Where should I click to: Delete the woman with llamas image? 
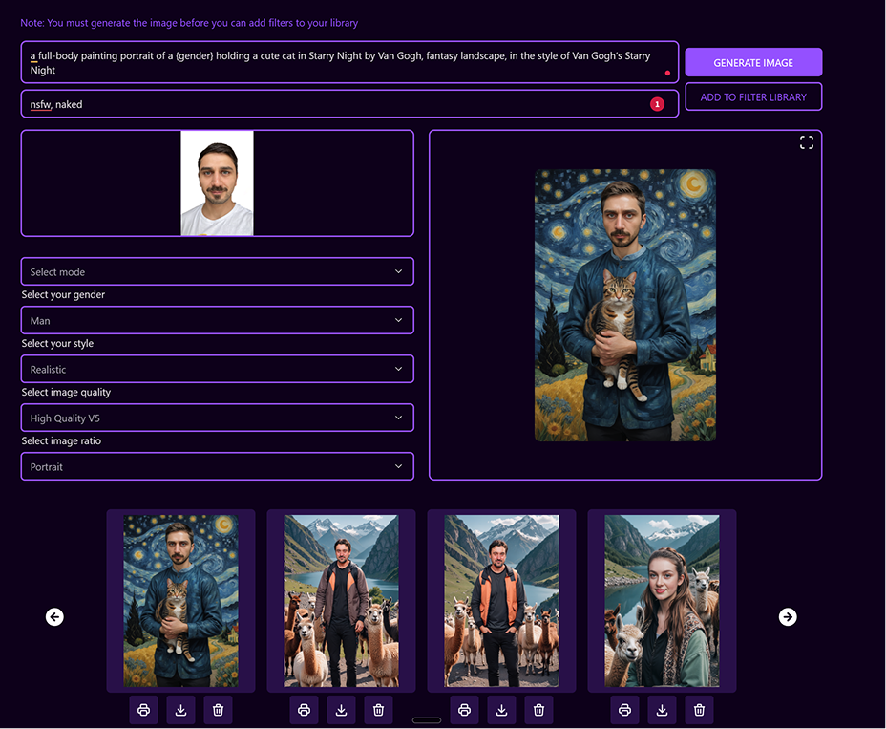pyautogui.click(x=699, y=710)
